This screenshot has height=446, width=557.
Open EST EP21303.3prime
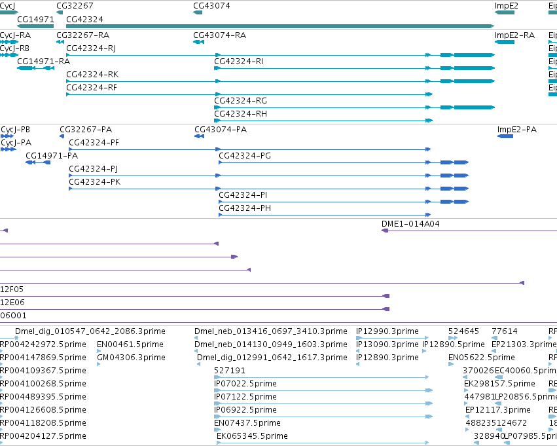pos(524,344)
